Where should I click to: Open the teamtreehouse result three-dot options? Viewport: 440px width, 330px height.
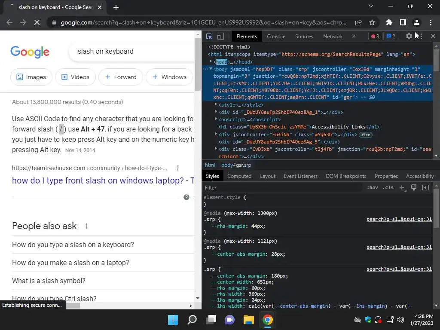177,168
